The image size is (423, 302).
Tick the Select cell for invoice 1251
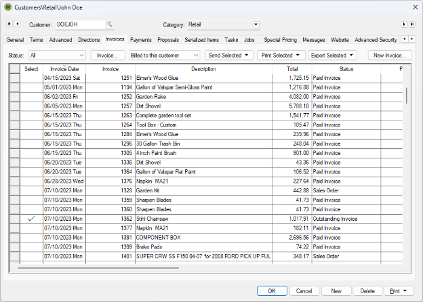[31, 78]
